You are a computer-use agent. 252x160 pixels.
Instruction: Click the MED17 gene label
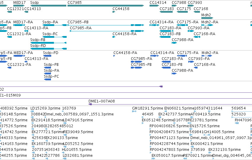point(20,3)
